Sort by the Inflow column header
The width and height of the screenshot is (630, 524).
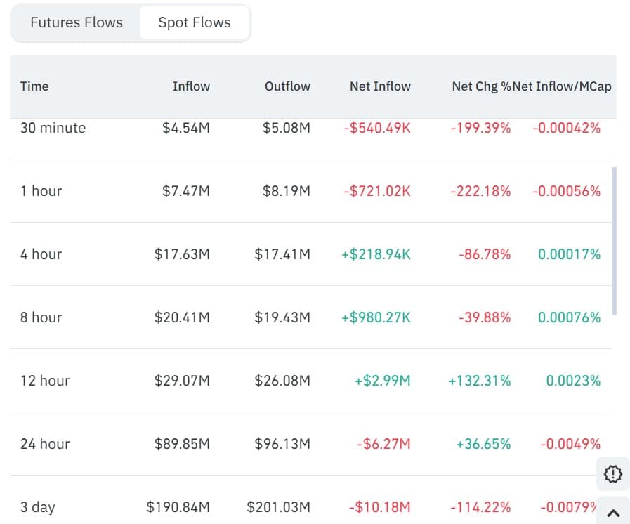(191, 86)
